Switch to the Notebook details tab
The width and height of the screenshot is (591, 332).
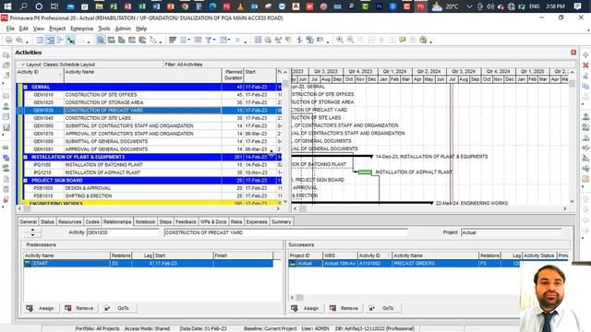145,221
